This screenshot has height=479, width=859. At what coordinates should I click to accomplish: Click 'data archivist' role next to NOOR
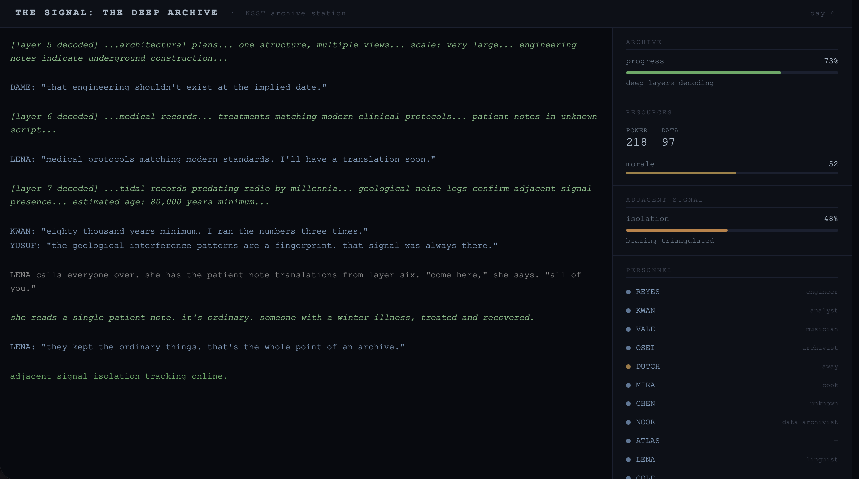(x=810, y=422)
